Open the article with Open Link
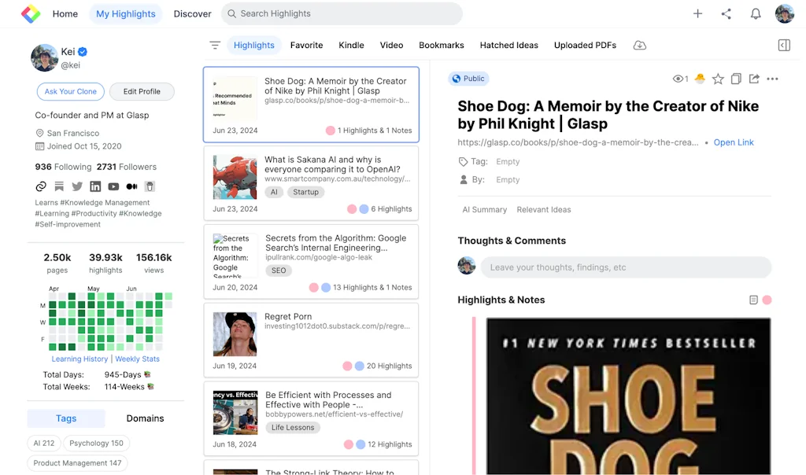This screenshot has height=475, width=806. point(733,142)
